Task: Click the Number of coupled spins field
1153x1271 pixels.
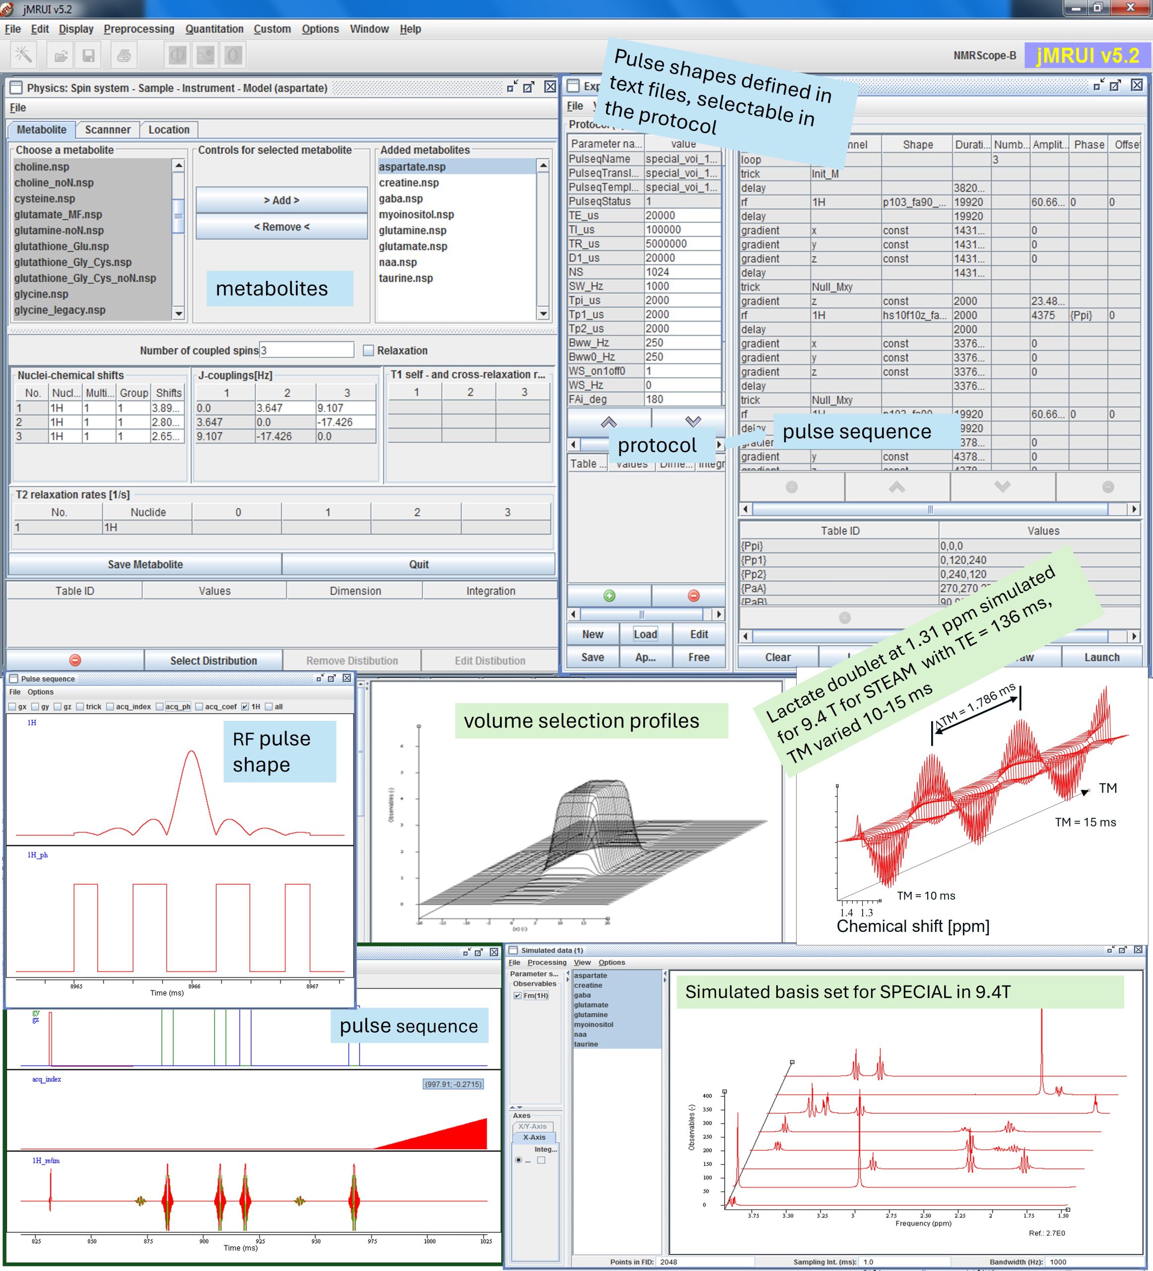Action: tap(306, 351)
